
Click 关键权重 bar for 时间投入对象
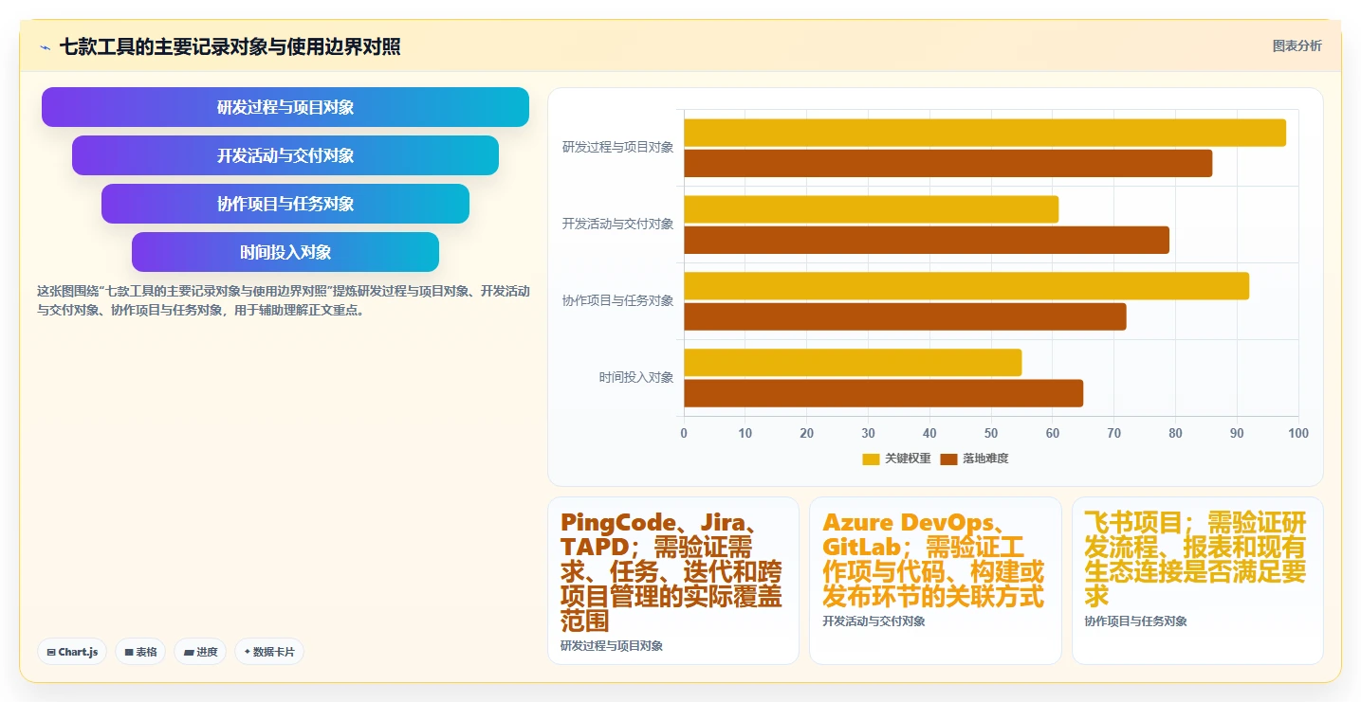tap(853, 363)
